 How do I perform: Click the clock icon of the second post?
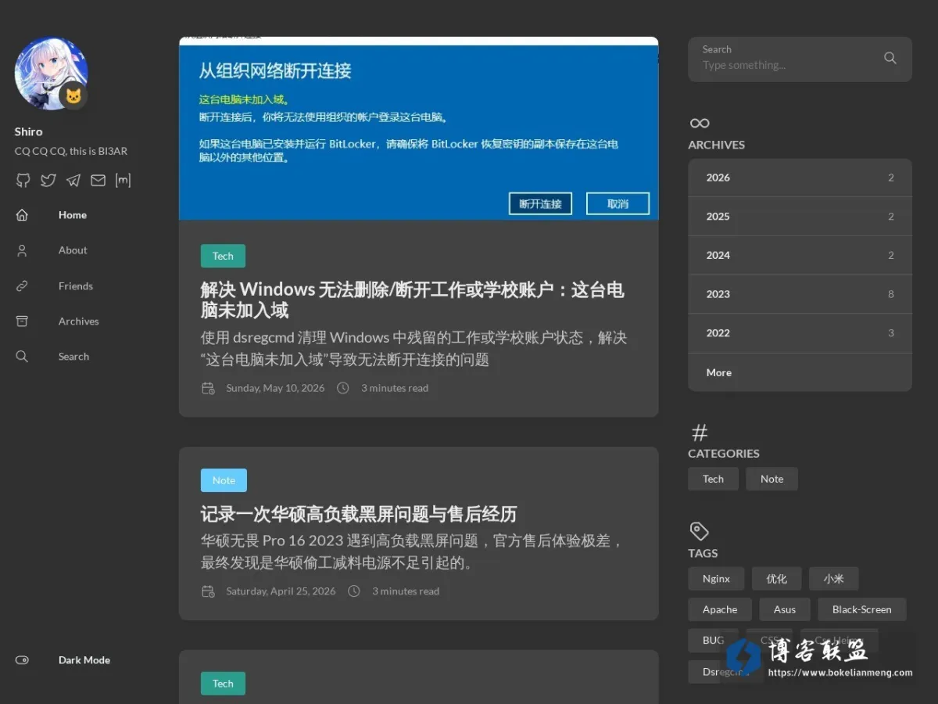click(x=353, y=591)
